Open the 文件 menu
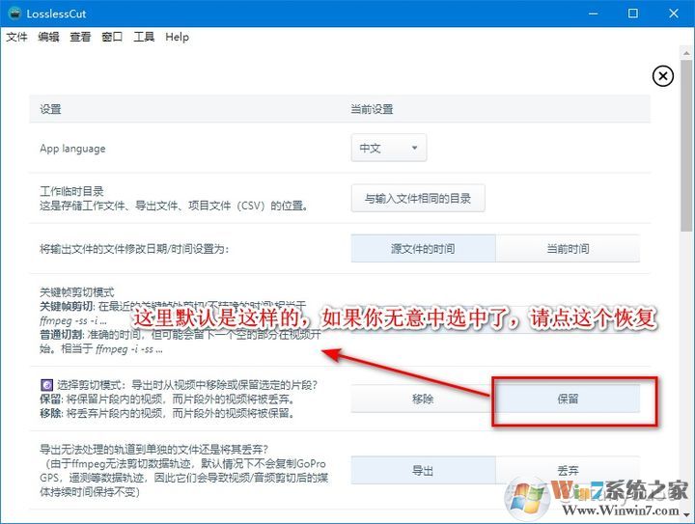 tap(16, 37)
